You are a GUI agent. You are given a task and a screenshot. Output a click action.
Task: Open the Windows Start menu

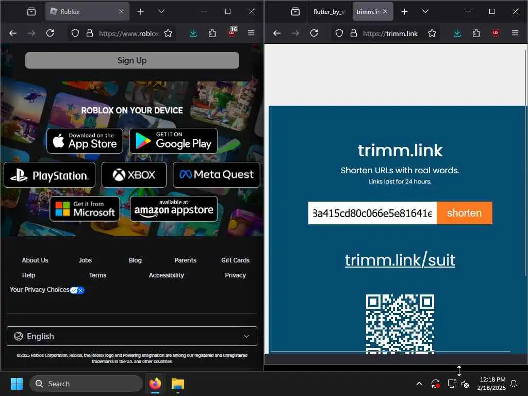16,384
